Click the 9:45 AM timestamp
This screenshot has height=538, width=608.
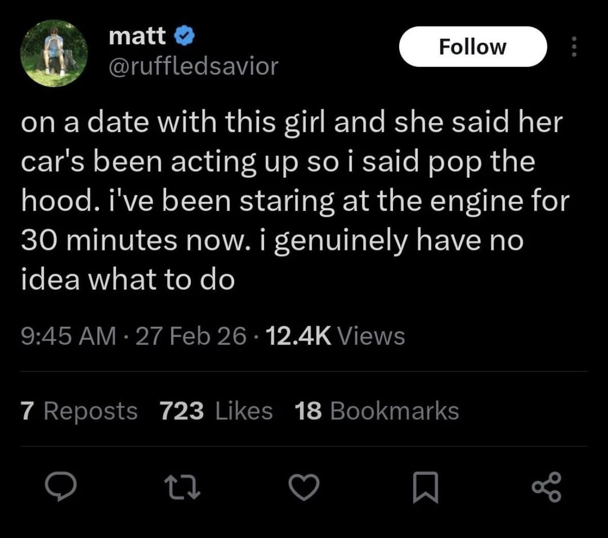[68, 337]
